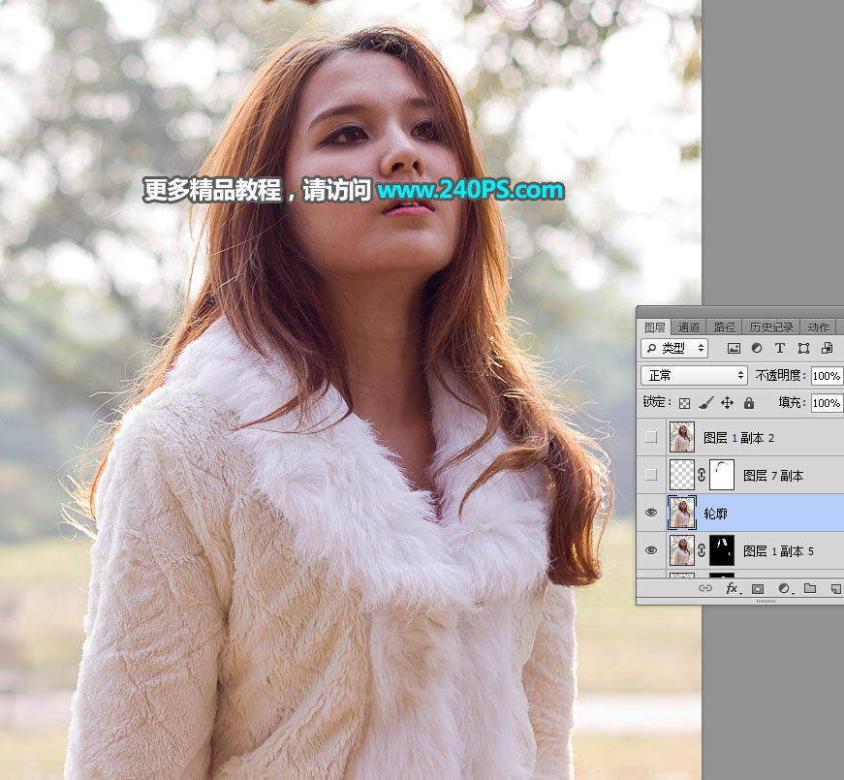The width and height of the screenshot is (844, 780).
Task: Switch to the 历史记录 tab
Action: (771, 328)
